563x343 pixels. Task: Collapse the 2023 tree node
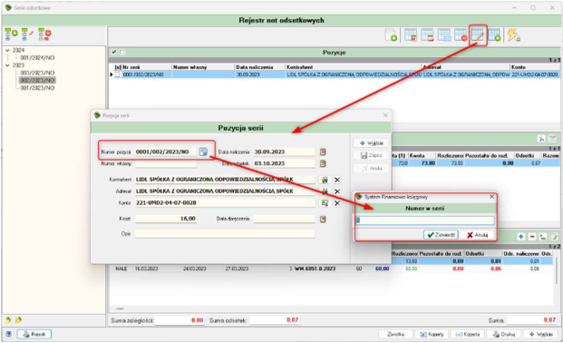(7, 65)
